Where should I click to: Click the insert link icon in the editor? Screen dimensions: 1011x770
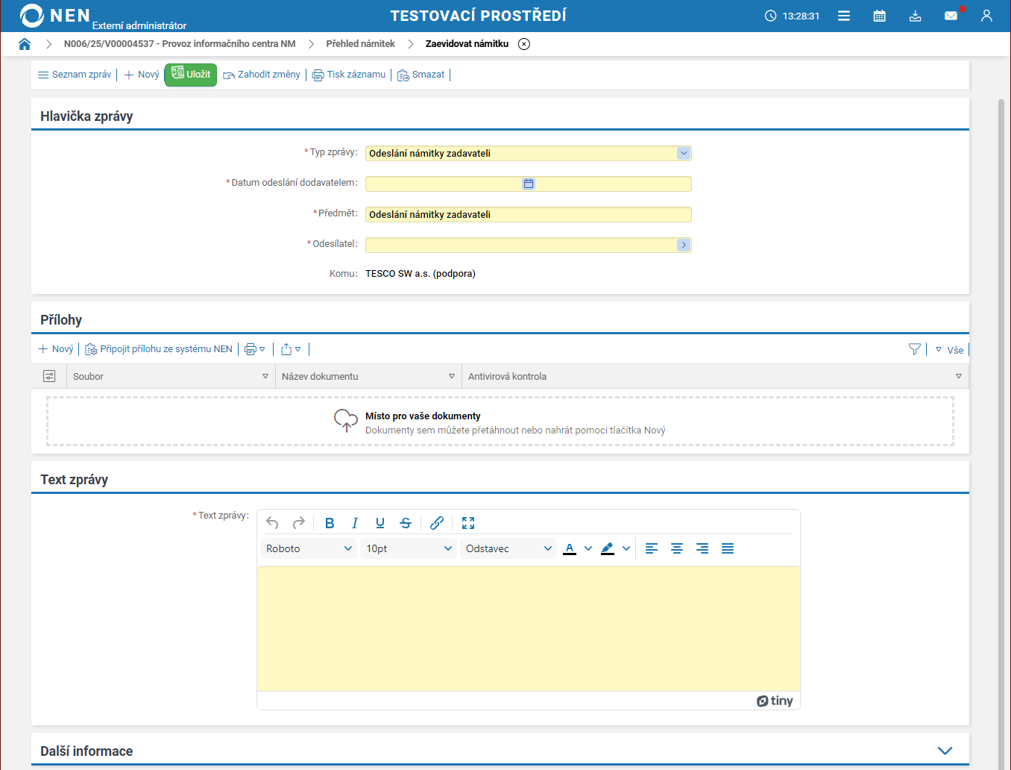click(x=437, y=523)
